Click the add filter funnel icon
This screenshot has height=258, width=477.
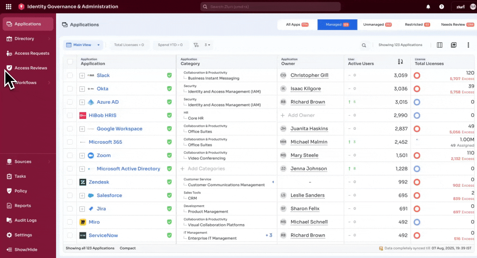tap(196, 45)
